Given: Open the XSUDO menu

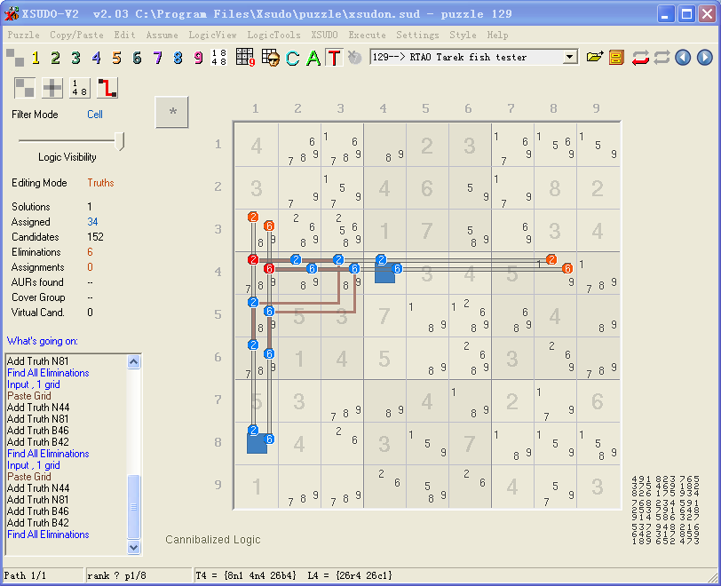Looking at the screenshot, I should (x=324, y=35).
